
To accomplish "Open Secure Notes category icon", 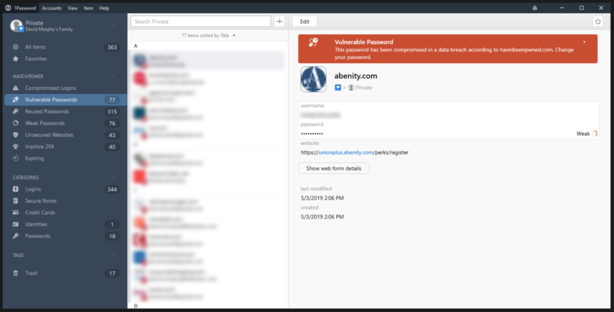I will 16,201.
